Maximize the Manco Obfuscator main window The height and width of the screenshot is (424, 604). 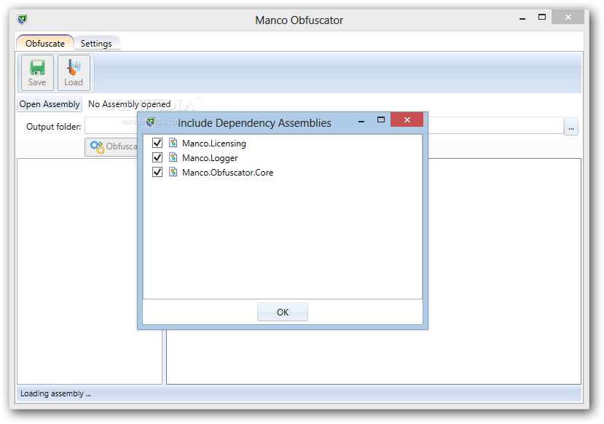point(542,17)
